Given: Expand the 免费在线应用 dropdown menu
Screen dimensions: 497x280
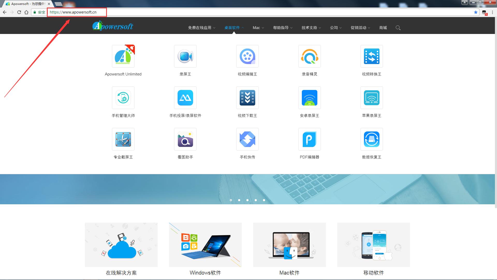Looking at the screenshot, I should (201, 28).
